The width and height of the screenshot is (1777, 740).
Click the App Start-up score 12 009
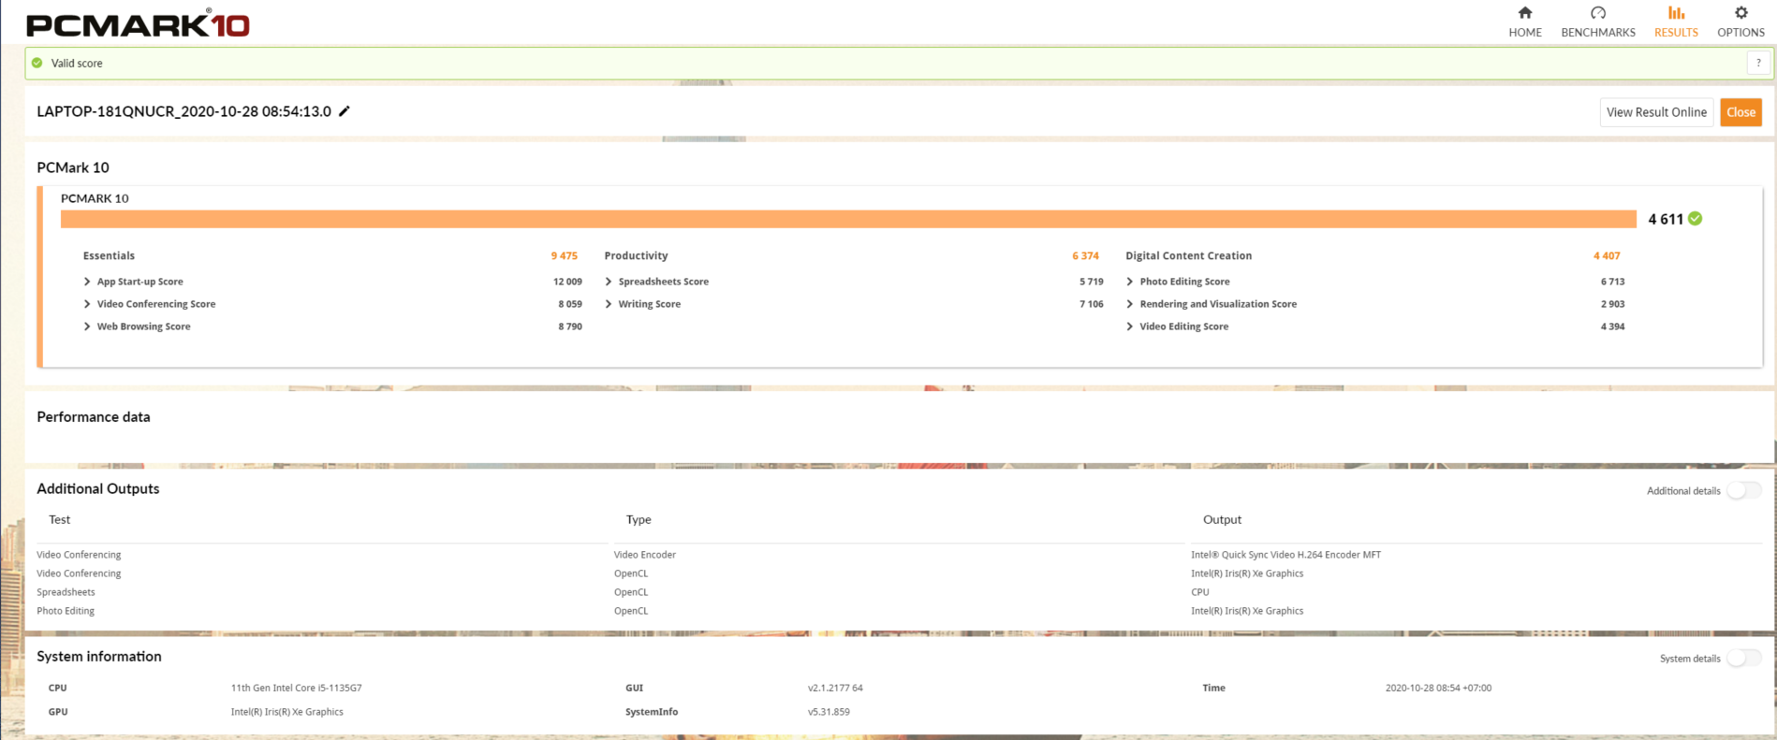(x=567, y=282)
